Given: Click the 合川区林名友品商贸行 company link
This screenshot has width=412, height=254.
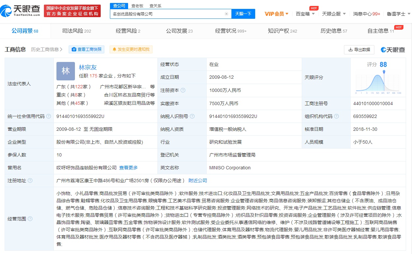Looking at the screenshot, I should 129,95.
